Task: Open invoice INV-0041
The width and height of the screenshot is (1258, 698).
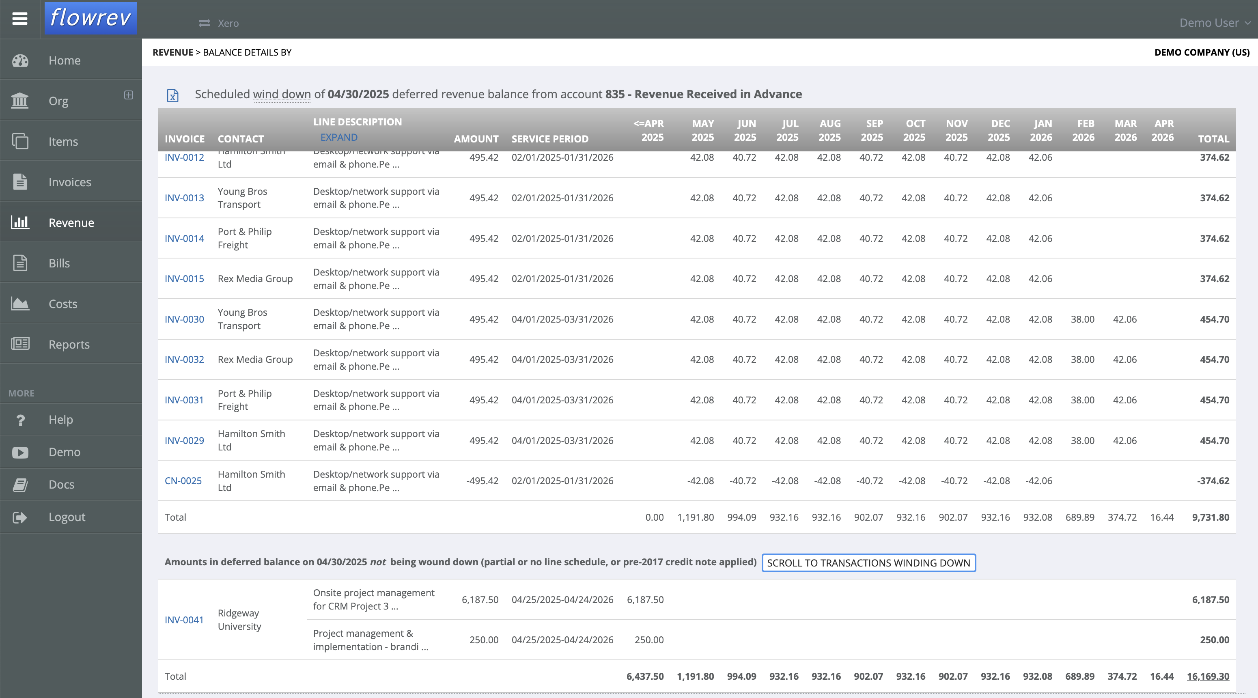Action: [x=184, y=620]
